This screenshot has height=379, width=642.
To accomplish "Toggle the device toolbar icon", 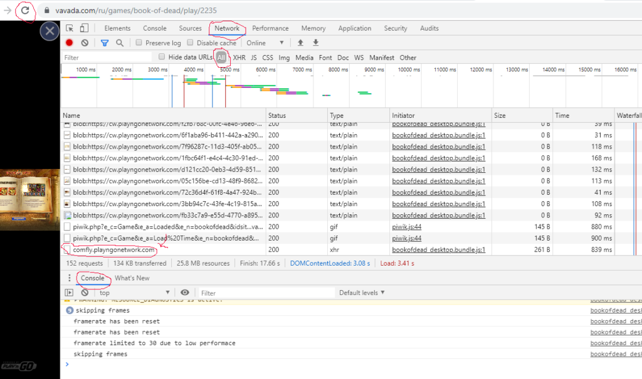I will point(83,28).
